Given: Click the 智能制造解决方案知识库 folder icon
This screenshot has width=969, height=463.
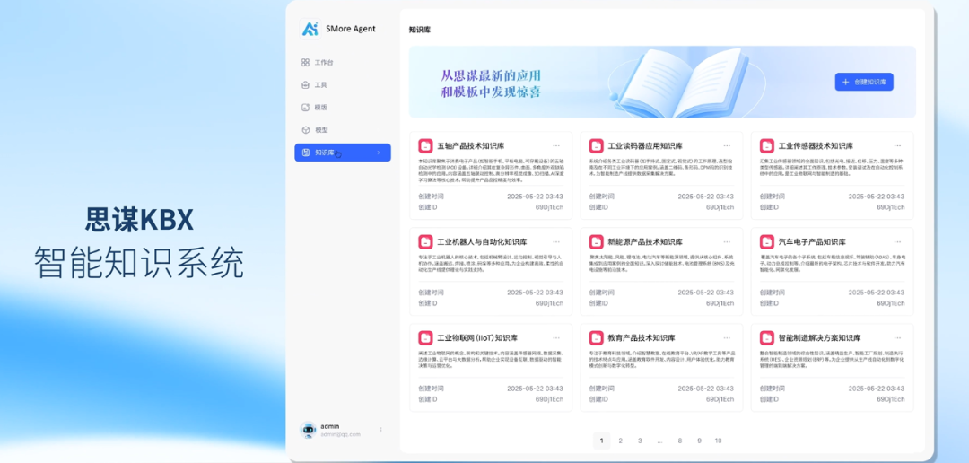Looking at the screenshot, I should 766,338.
